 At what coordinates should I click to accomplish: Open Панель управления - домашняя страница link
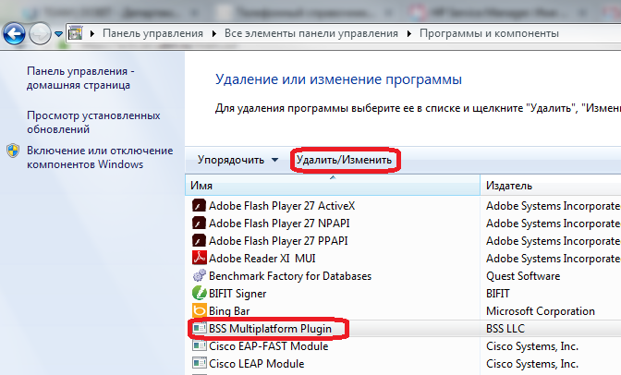[x=80, y=78]
